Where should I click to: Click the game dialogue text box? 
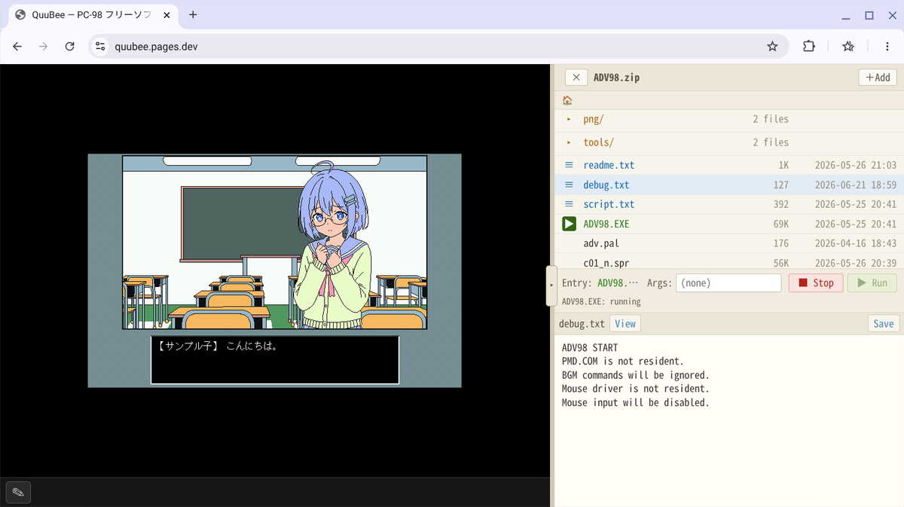click(x=275, y=360)
